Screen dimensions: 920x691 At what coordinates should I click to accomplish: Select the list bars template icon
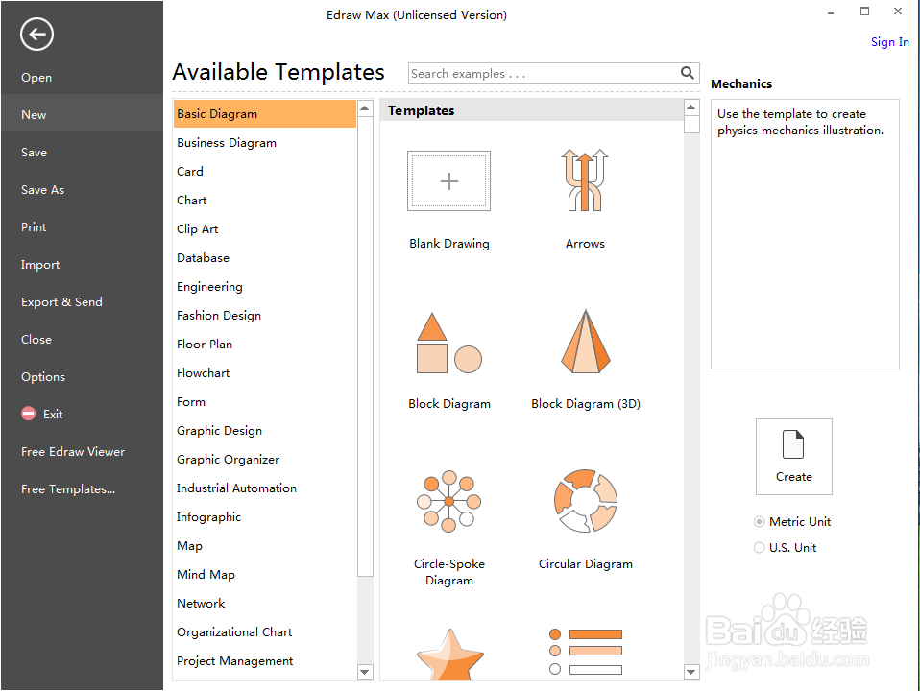(585, 652)
